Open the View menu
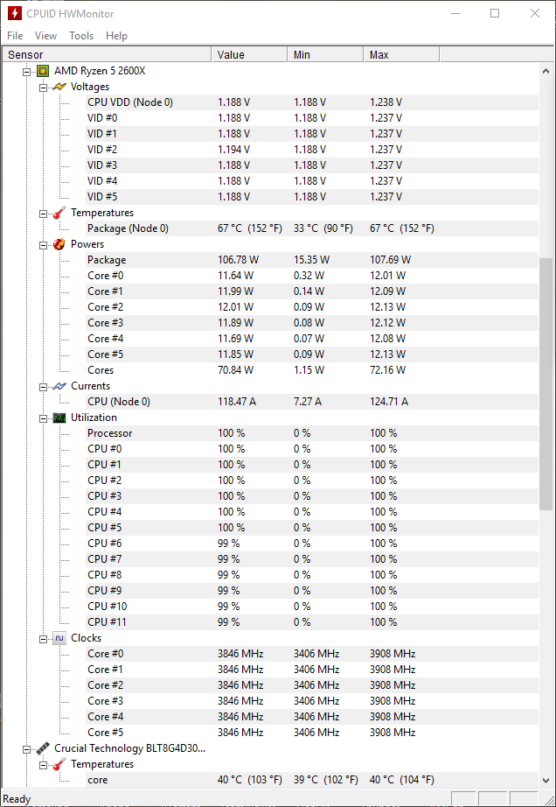 click(x=46, y=36)
